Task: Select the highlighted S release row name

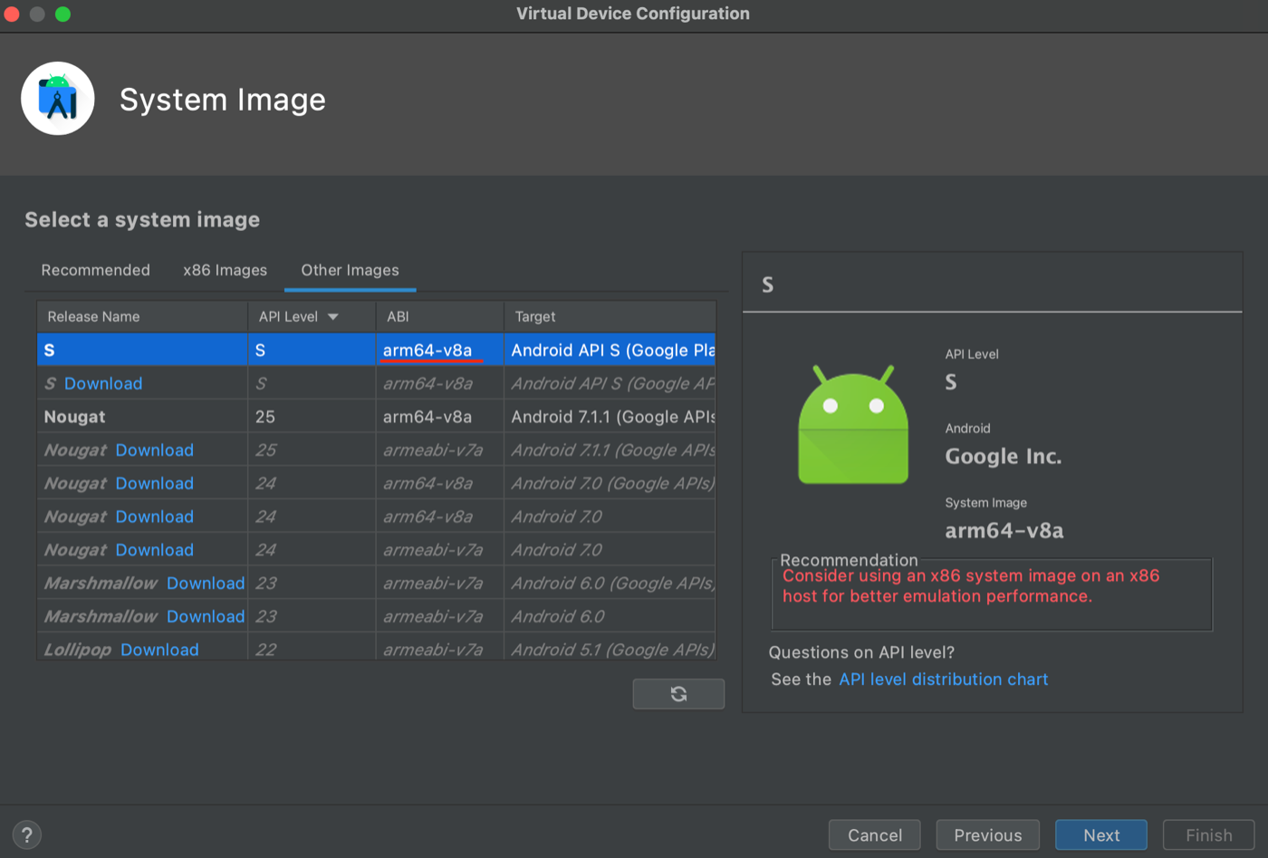Action: (x=49, y=350)
